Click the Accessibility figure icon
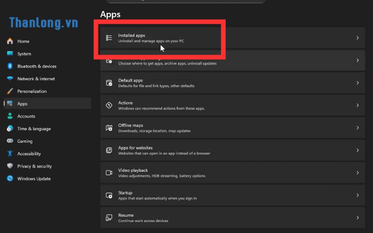This screenshot has width=373, height=233. (10, 154)
